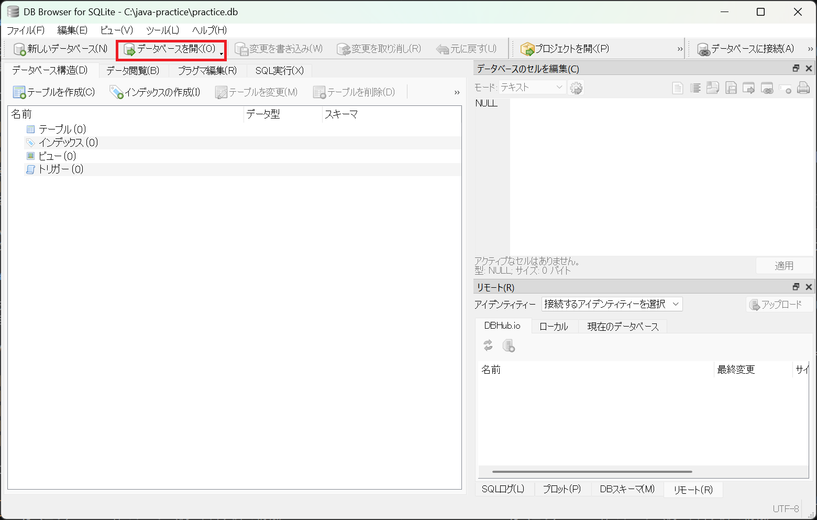Screen dimensions: 817x520
Task: Close the リモート(R) panel
Action: pyautogui.click(x=809, y=287)
